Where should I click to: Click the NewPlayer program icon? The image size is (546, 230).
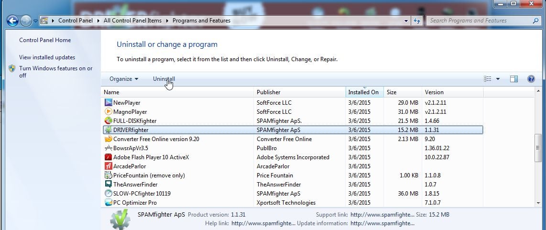click(x=109, y=103)
